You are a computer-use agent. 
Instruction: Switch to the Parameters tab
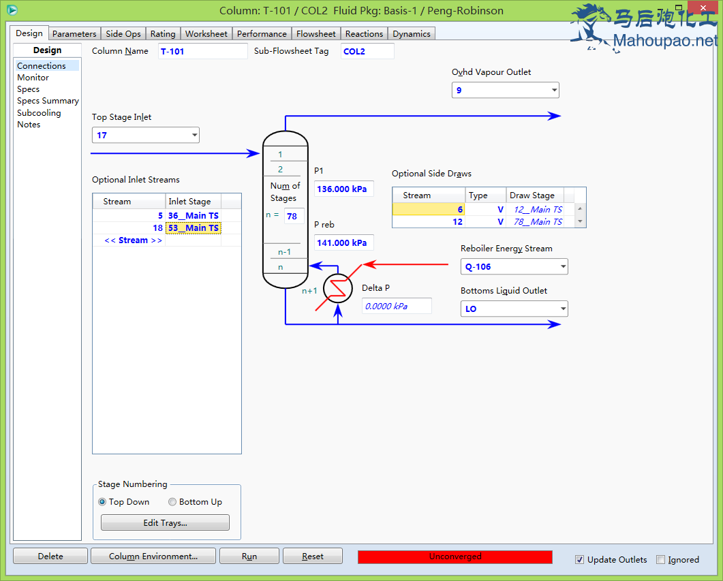point(74,33)
